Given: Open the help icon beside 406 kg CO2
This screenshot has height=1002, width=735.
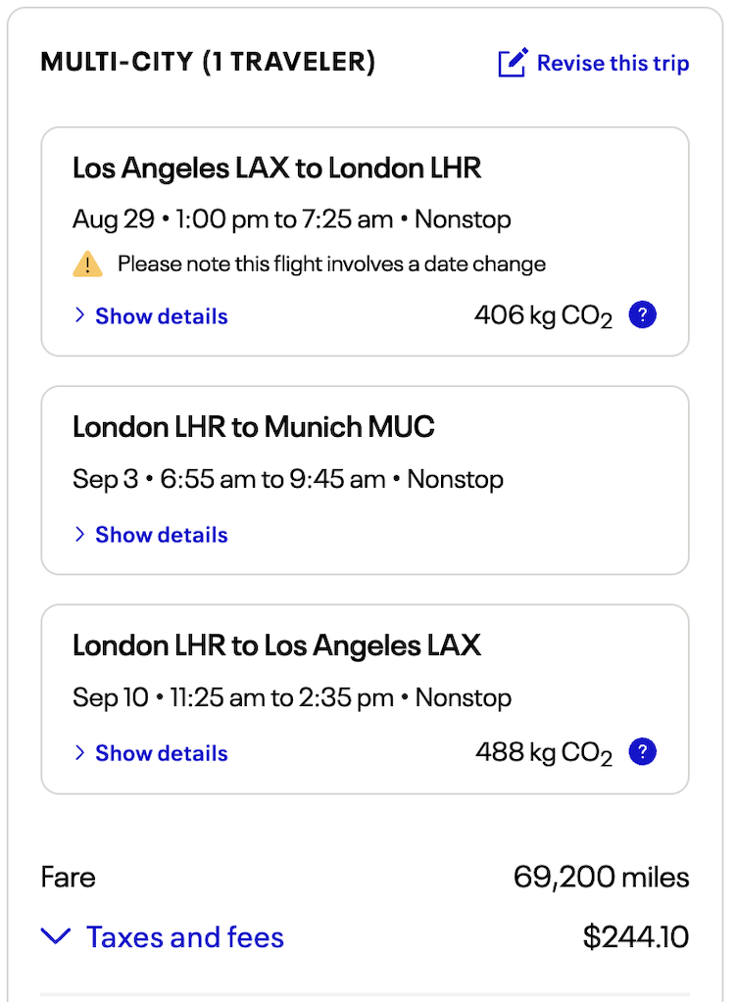Looking at the screenshot, I should [642, 315].
